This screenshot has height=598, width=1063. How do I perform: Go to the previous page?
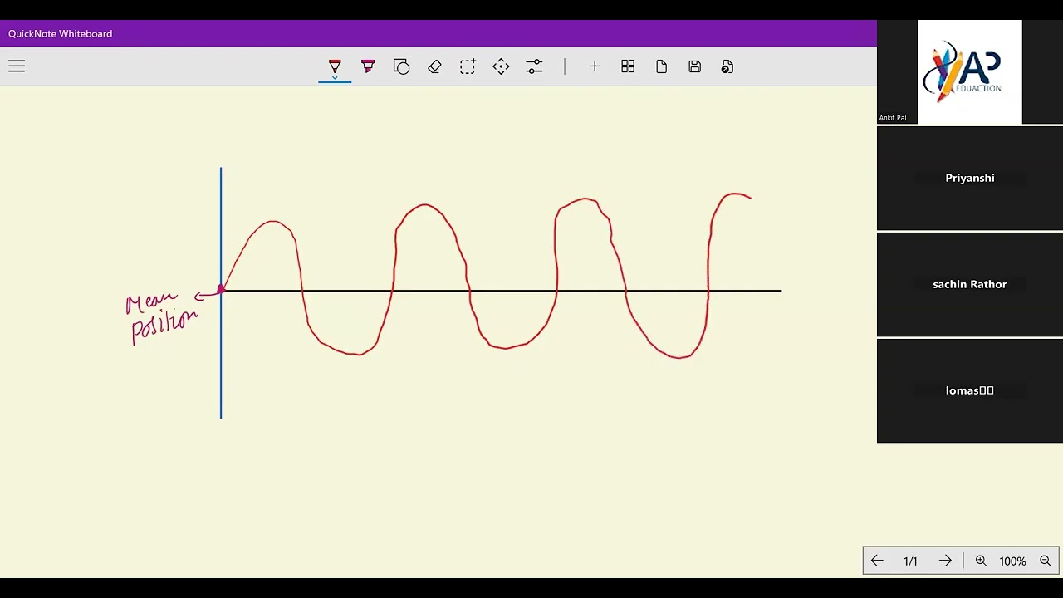877,561
